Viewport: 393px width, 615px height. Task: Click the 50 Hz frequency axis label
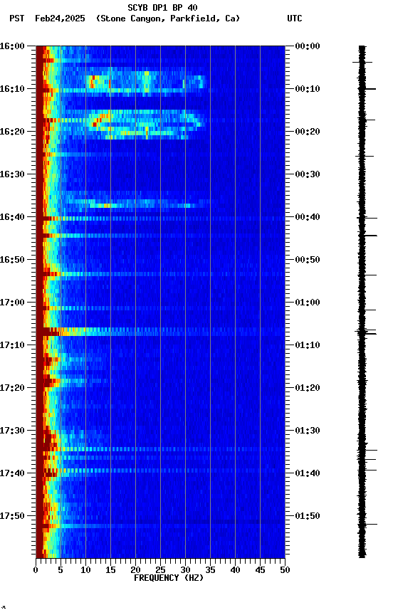tap(285, 570)
